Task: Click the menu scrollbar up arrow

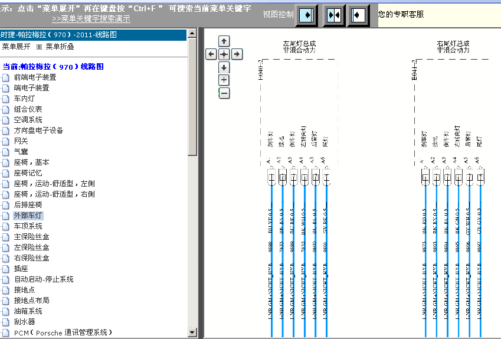Action: (x=192, y=33)
